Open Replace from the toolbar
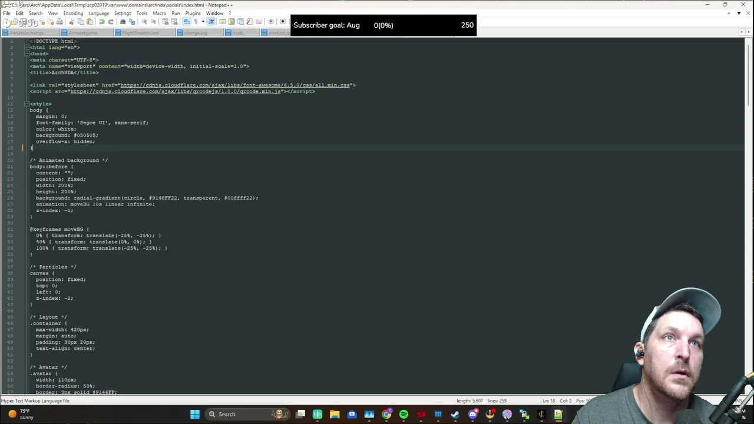 pos(132,22)
